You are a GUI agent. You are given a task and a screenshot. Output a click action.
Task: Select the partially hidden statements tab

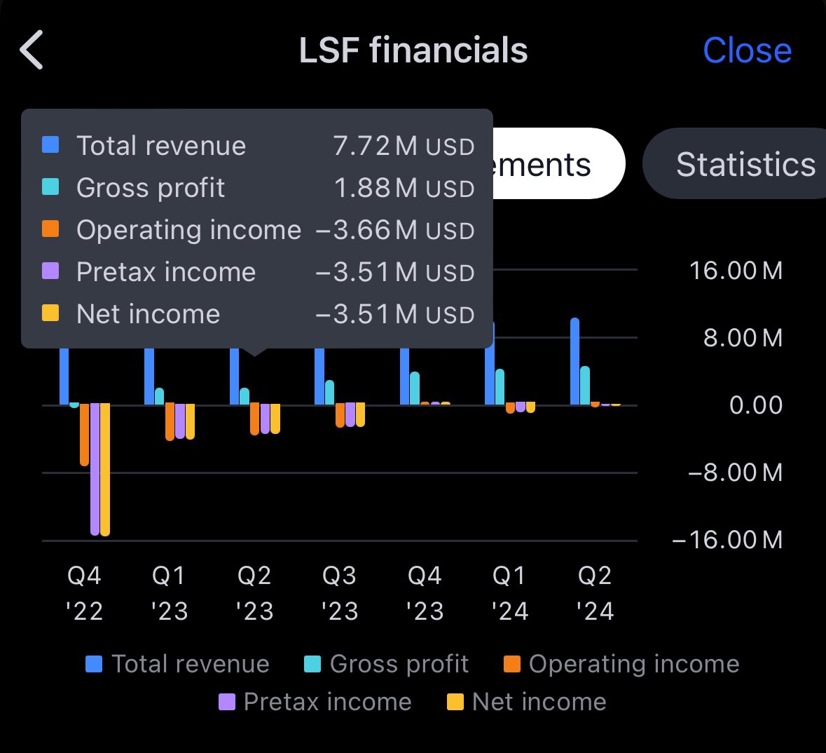[558, 164]
